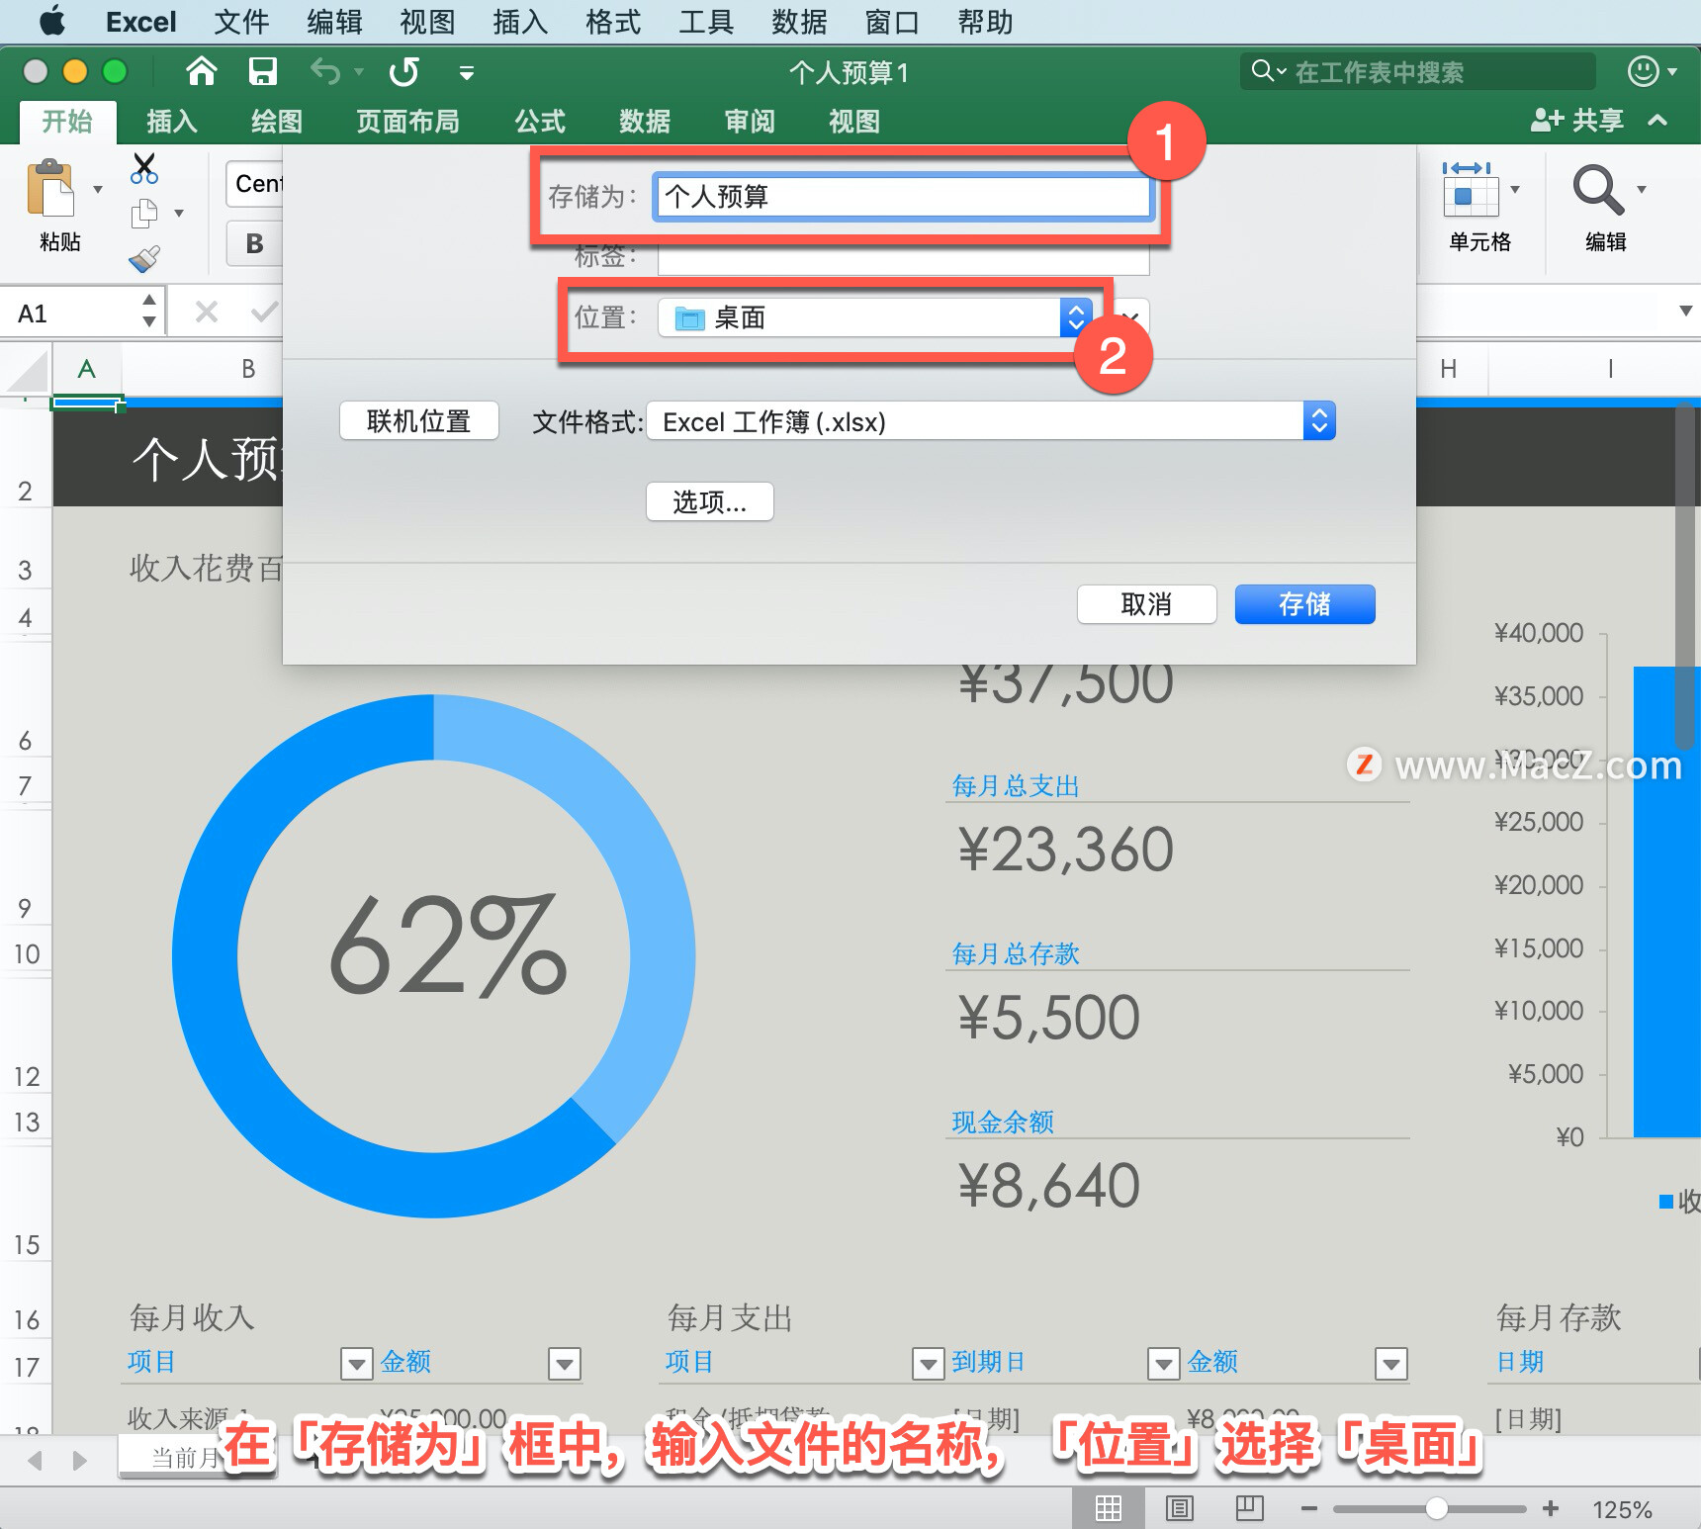
Task: Click the Save floppy disk icon
Action: pos(262,71)
